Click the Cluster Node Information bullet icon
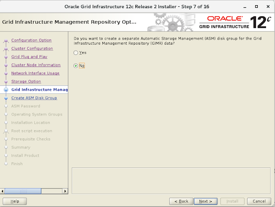Screen dimensions: 275x207 6,65
